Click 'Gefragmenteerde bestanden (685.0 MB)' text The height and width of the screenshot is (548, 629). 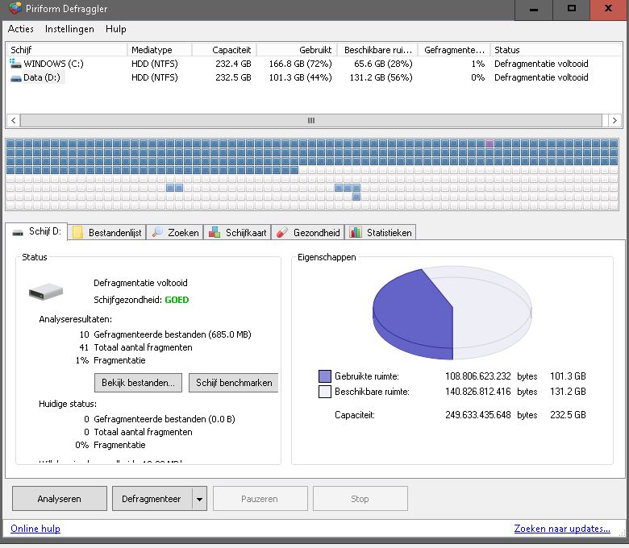[x=172, y=334]
